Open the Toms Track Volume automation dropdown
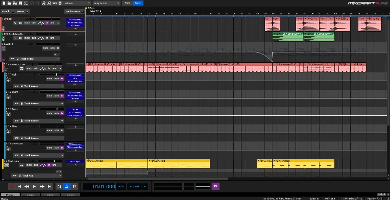The image size is (390, 200). (39, 121)
